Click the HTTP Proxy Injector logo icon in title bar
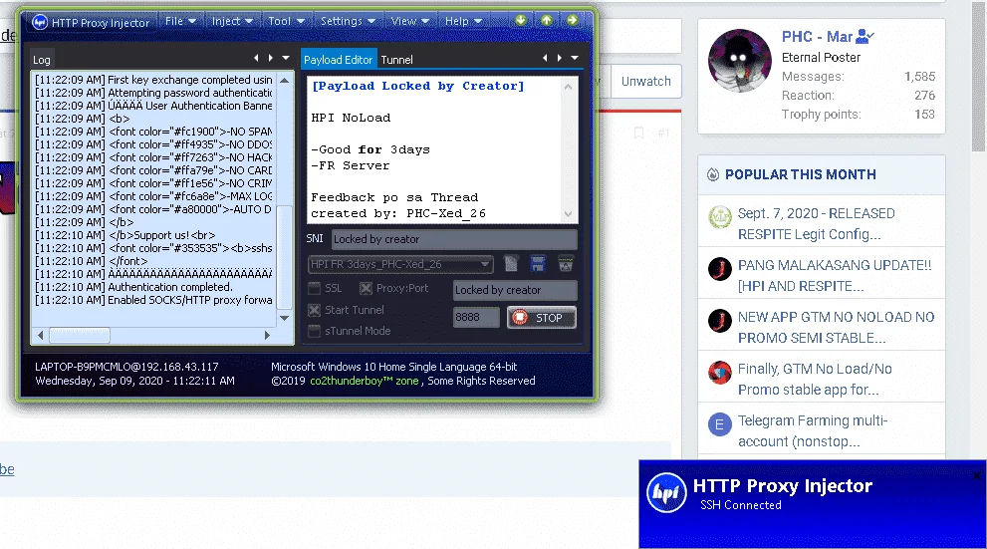The width and height of the screenshot is (987, 549). 40,22
